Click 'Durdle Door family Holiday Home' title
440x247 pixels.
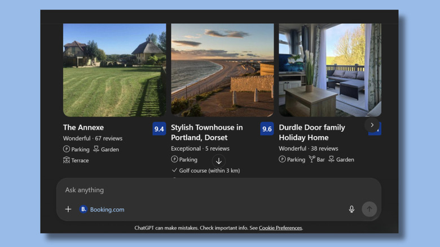tap(312, 133)
